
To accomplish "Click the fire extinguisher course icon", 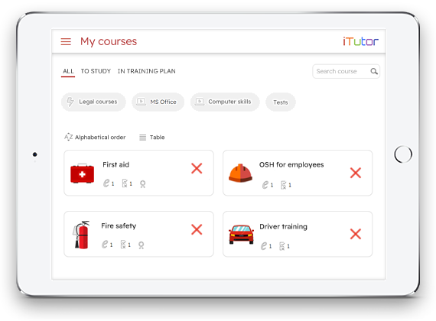I will (82, 235).
